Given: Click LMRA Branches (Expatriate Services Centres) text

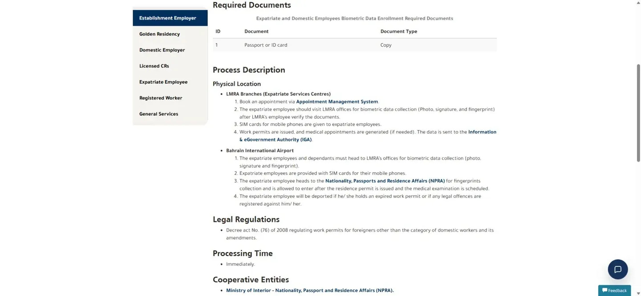Looking at the screenshot, I should click(278, 94).
